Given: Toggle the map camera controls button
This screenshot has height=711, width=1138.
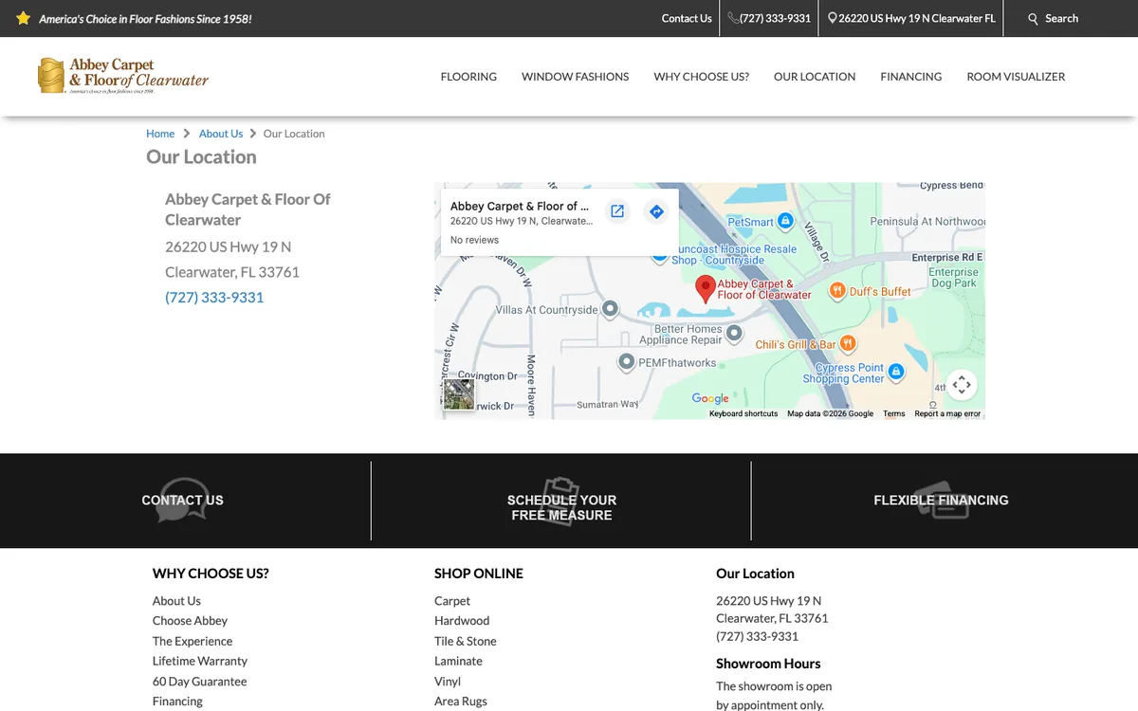Looking at the screenshot, I should tap(962, 385).
